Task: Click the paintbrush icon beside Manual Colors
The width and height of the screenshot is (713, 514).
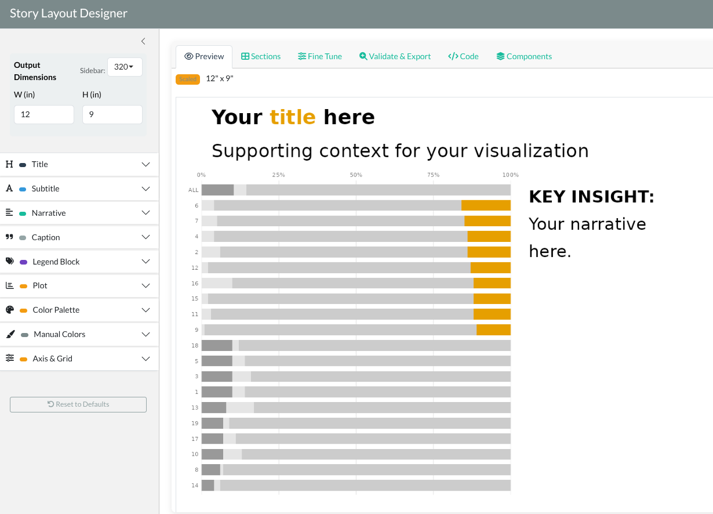Action: [10, 334]
